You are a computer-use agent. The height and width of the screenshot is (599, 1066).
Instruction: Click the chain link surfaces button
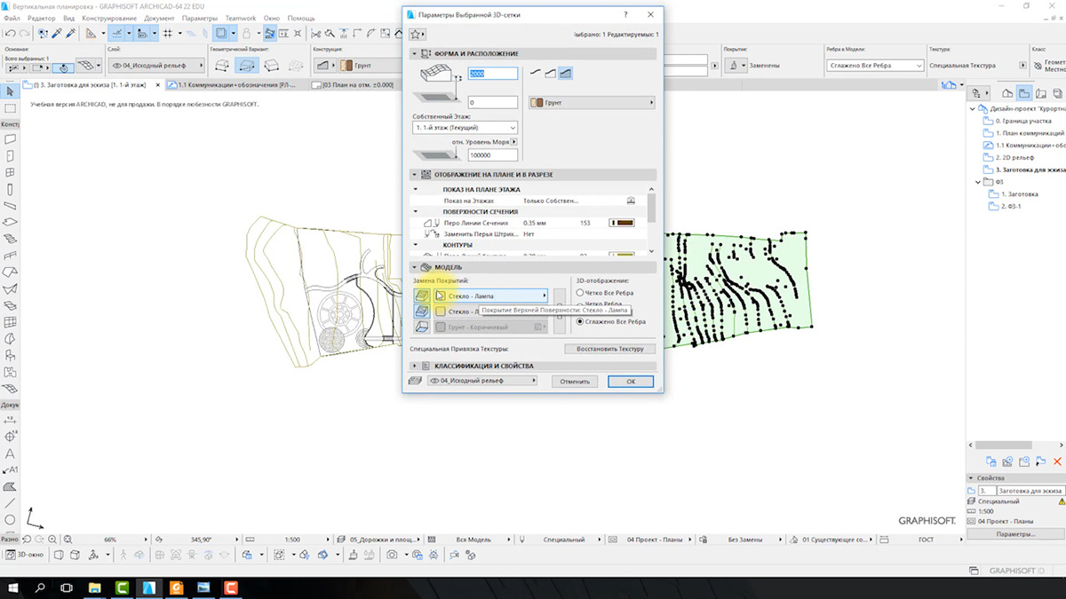(x=559, y=311)
